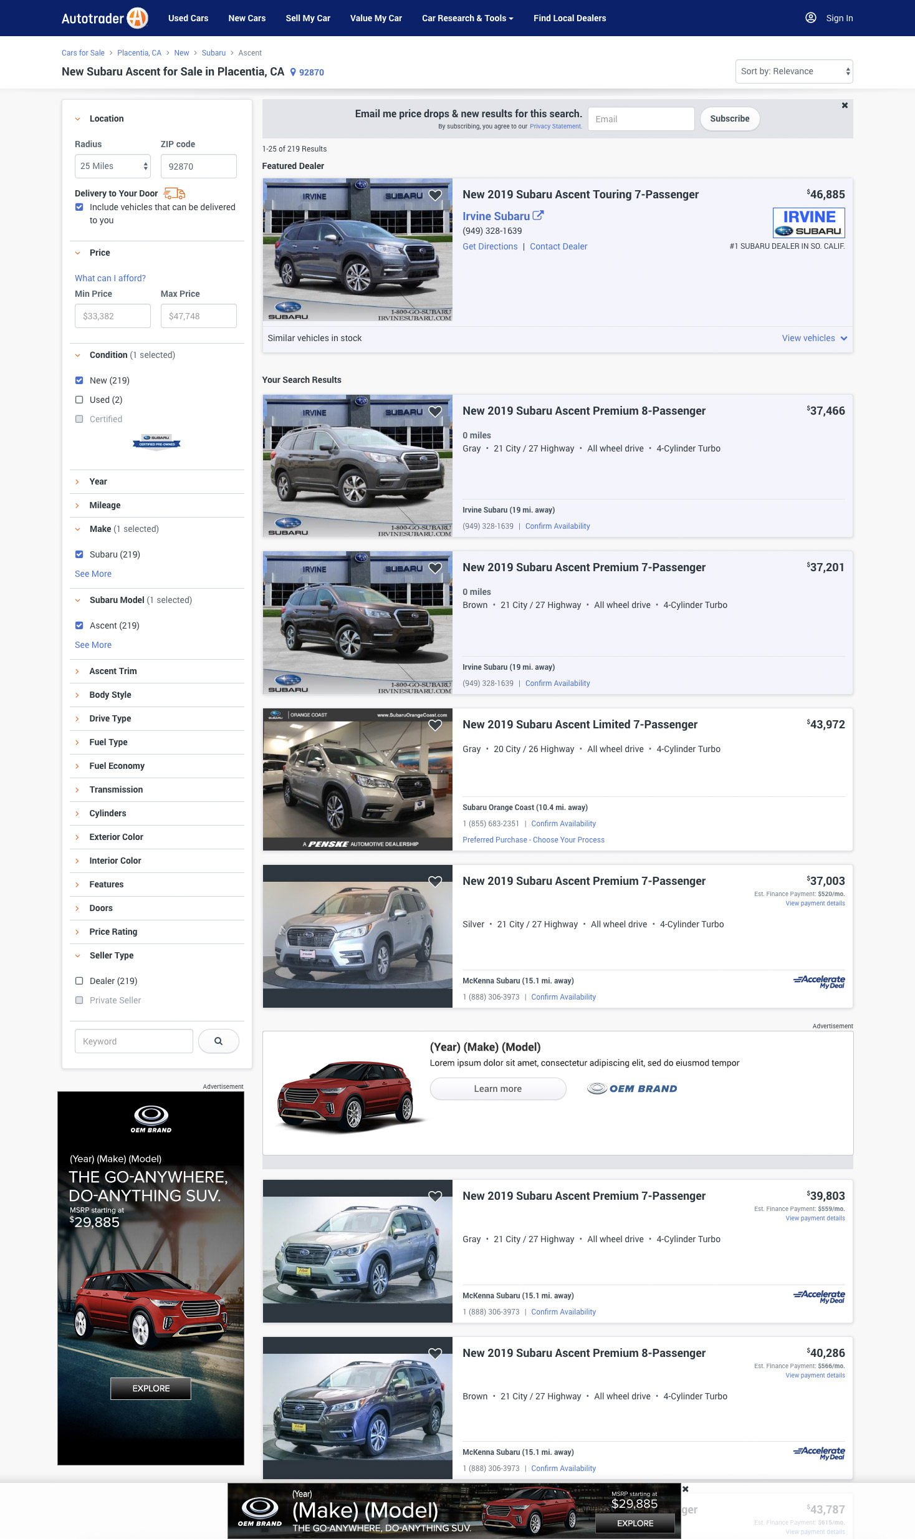915x1539 pixels.
Task: Click EXPLORE in the sidebar advertisement
Action: click(151, 1388)
